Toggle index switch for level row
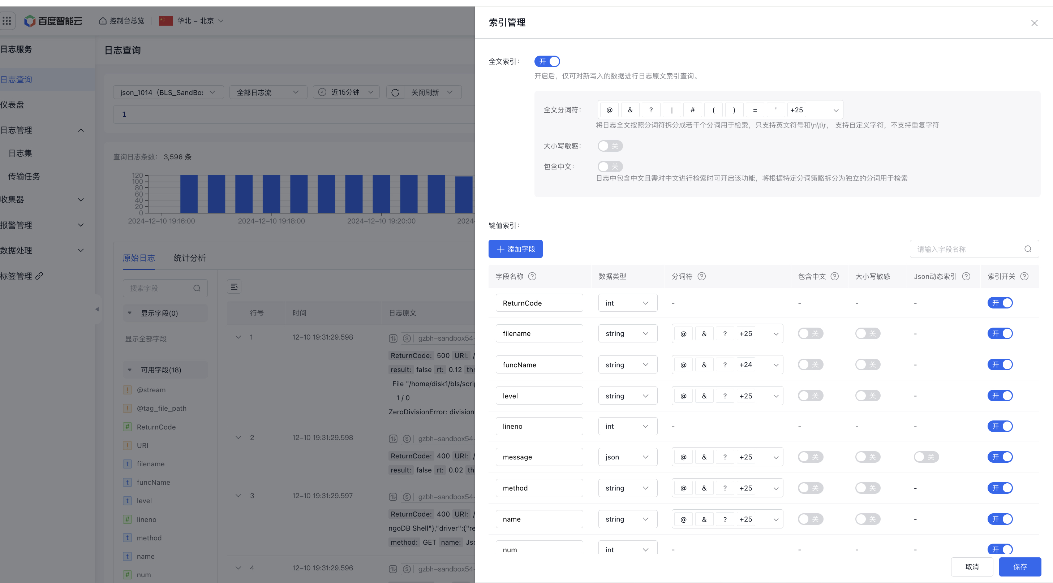The width and height of the screenshot is (1053, 583). pyautogui.click(x=1000, y=396)
